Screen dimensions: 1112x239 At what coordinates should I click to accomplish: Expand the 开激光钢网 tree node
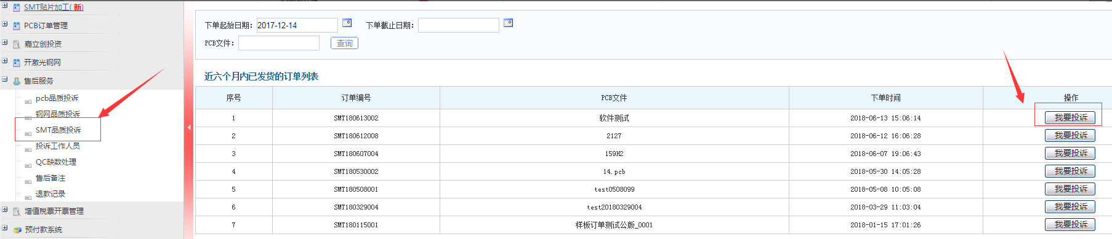coord(5,61)
